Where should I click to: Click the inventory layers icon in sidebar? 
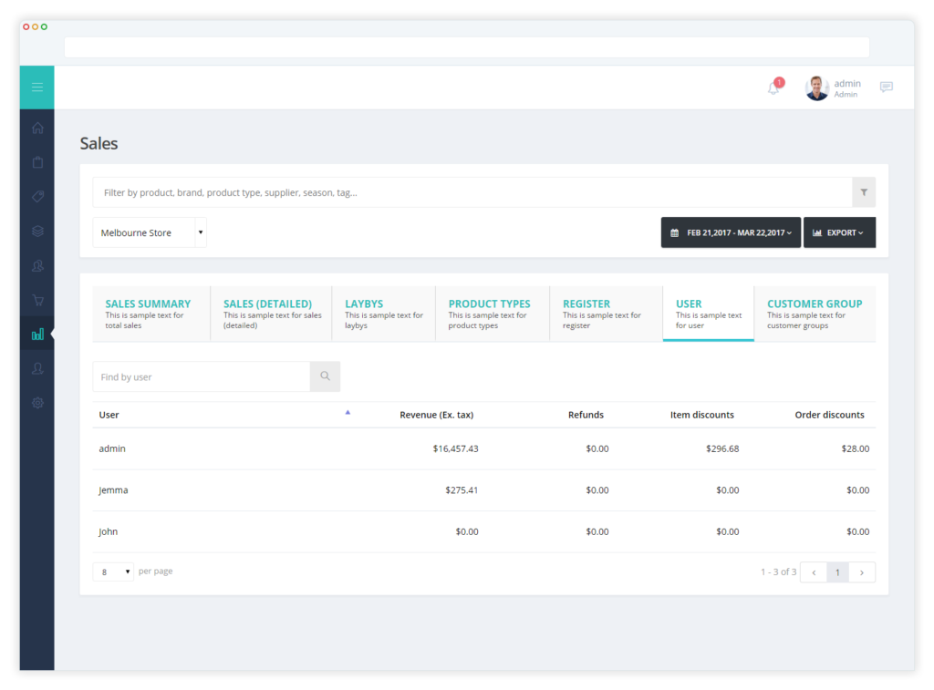pyautogui.click(x=36, y=231)
